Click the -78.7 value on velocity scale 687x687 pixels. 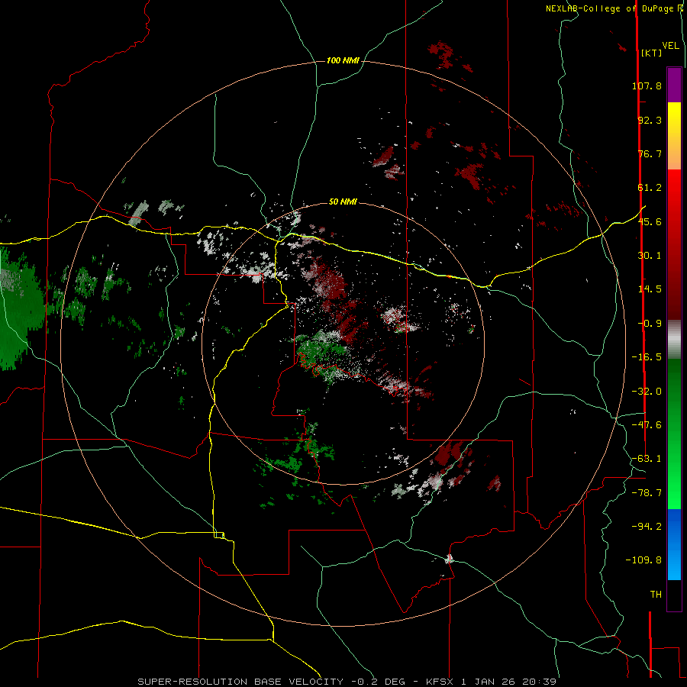click(647, 493)
